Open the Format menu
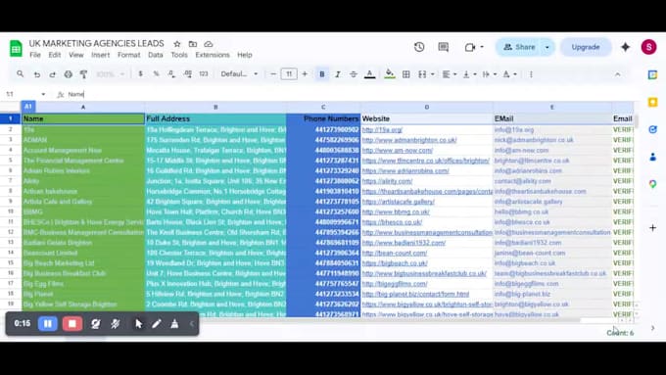This screenshot has height=375, width=666. click(128, 55)
